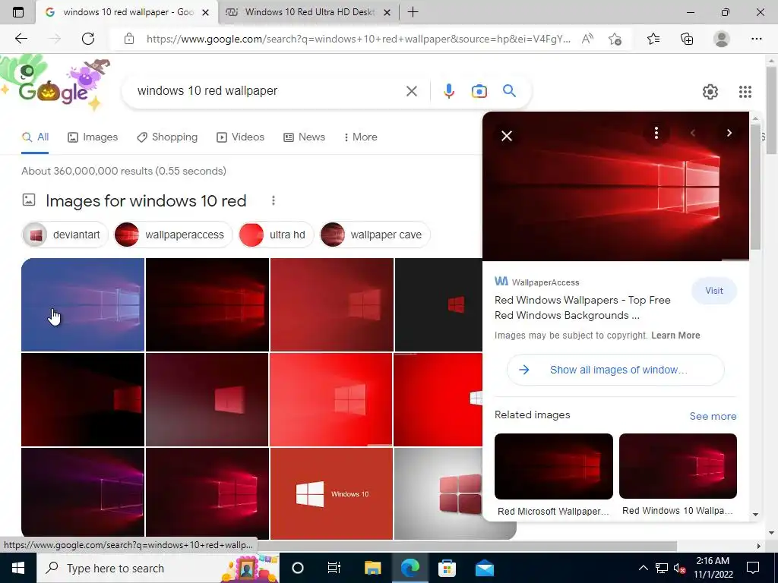Open Red Windows 10 Wallpa related image
Screen dimensions: 778x583
tap(678, 475)
